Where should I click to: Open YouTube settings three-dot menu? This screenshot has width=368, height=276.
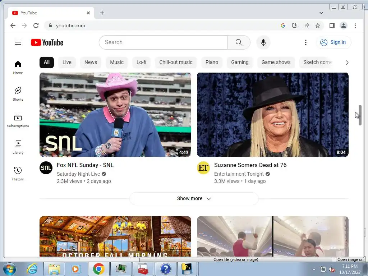[x=305, y=42]
